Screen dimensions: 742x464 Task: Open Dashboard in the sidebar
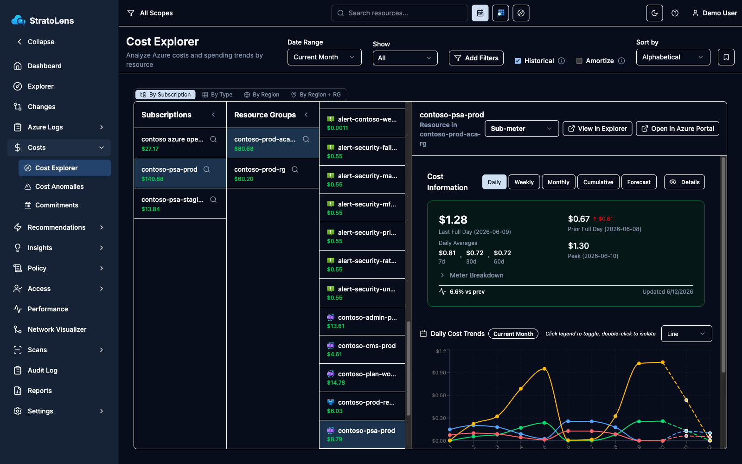coord(59,66)
